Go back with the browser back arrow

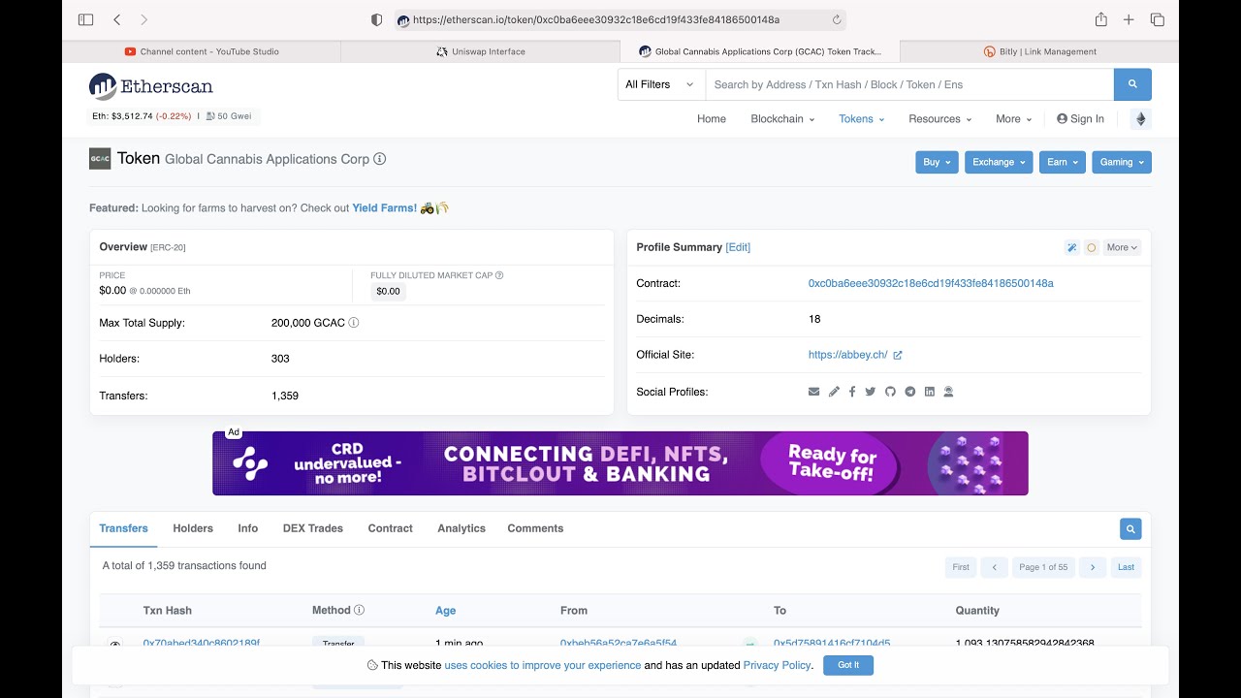coord(117,19)
